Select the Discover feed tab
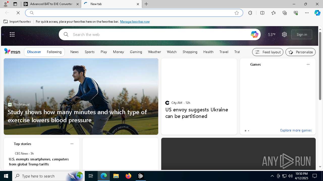The height and width of the screenshot is (181, 323). [x=34, y=52]
